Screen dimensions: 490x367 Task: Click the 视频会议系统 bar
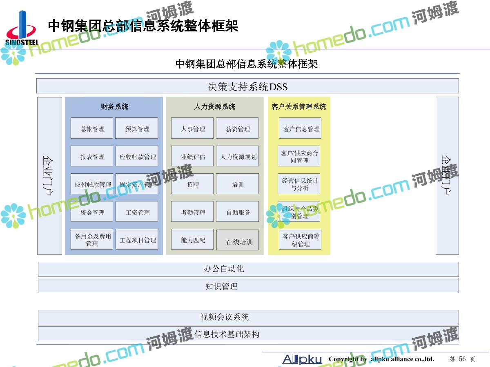click(x=248, y=317)
